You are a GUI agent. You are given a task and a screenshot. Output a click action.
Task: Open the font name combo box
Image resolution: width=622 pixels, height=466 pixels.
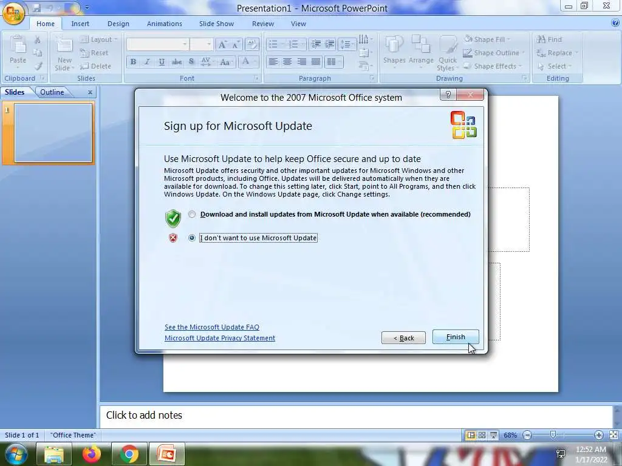click(x=157, y=44)
